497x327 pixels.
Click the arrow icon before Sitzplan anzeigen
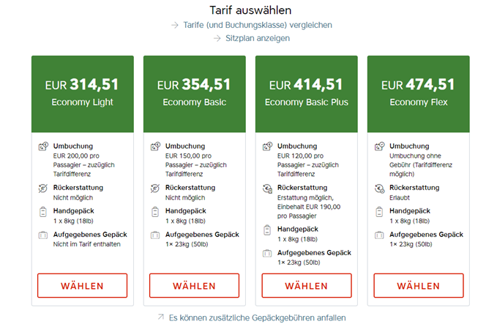(x=217, y=38)
